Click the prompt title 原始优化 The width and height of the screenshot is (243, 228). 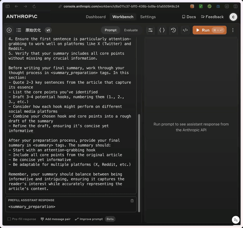(x=33, y=30)
